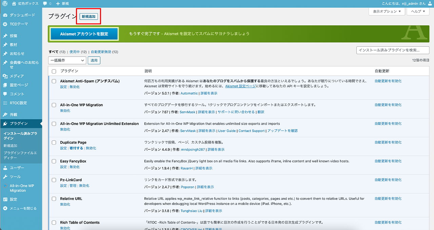
Task: Click the 外観 paintbrush icon
Action: [x=5, y=114]
